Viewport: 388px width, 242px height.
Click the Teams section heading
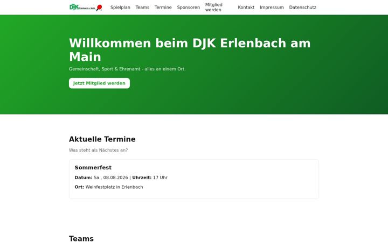(x=81, y=239)
